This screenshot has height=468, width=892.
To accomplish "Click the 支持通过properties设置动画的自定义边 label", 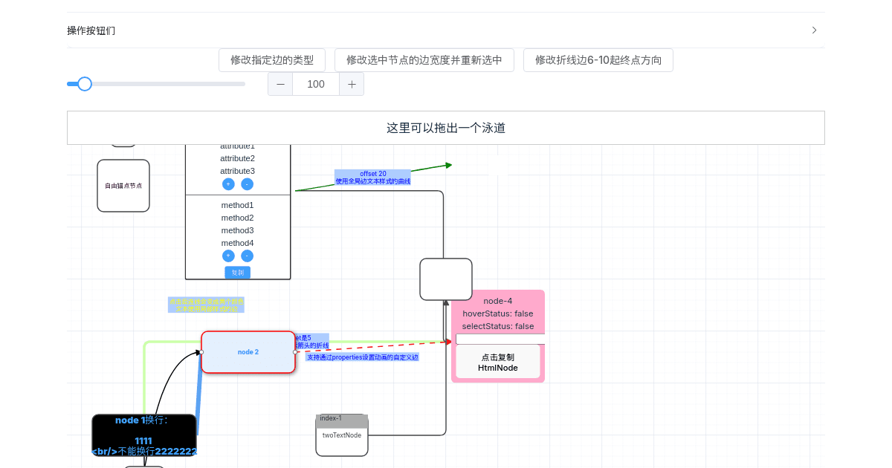I will click(x=363, y=357).
